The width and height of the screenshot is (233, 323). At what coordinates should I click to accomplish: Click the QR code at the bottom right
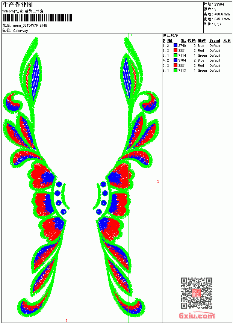click(197, 293)
